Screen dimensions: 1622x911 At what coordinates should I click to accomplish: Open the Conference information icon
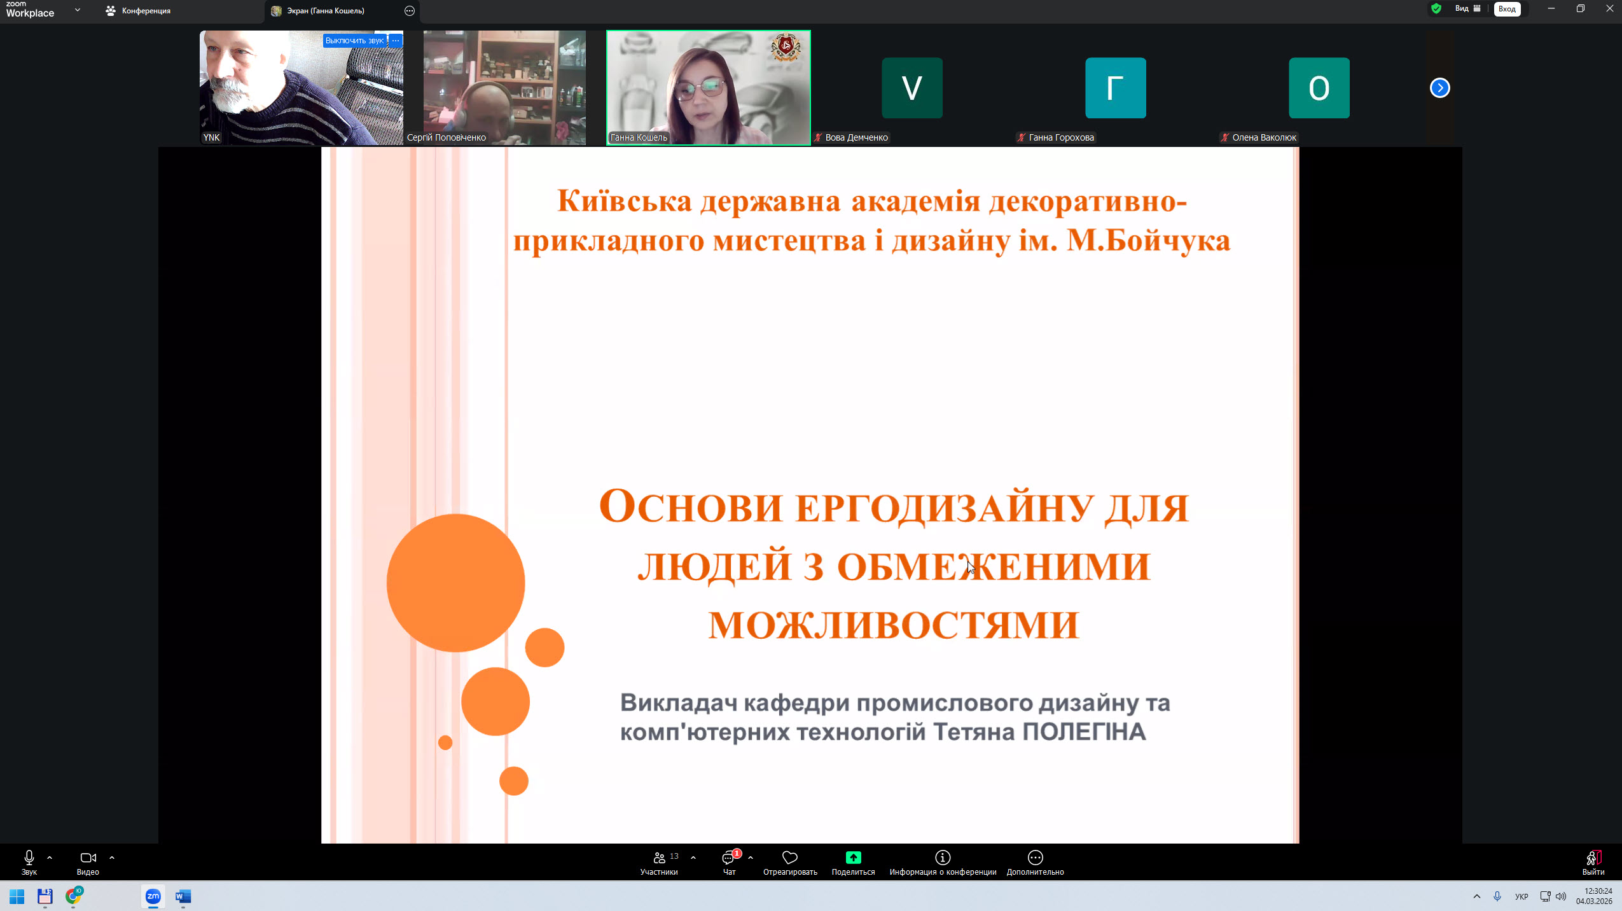coord(942,858)
